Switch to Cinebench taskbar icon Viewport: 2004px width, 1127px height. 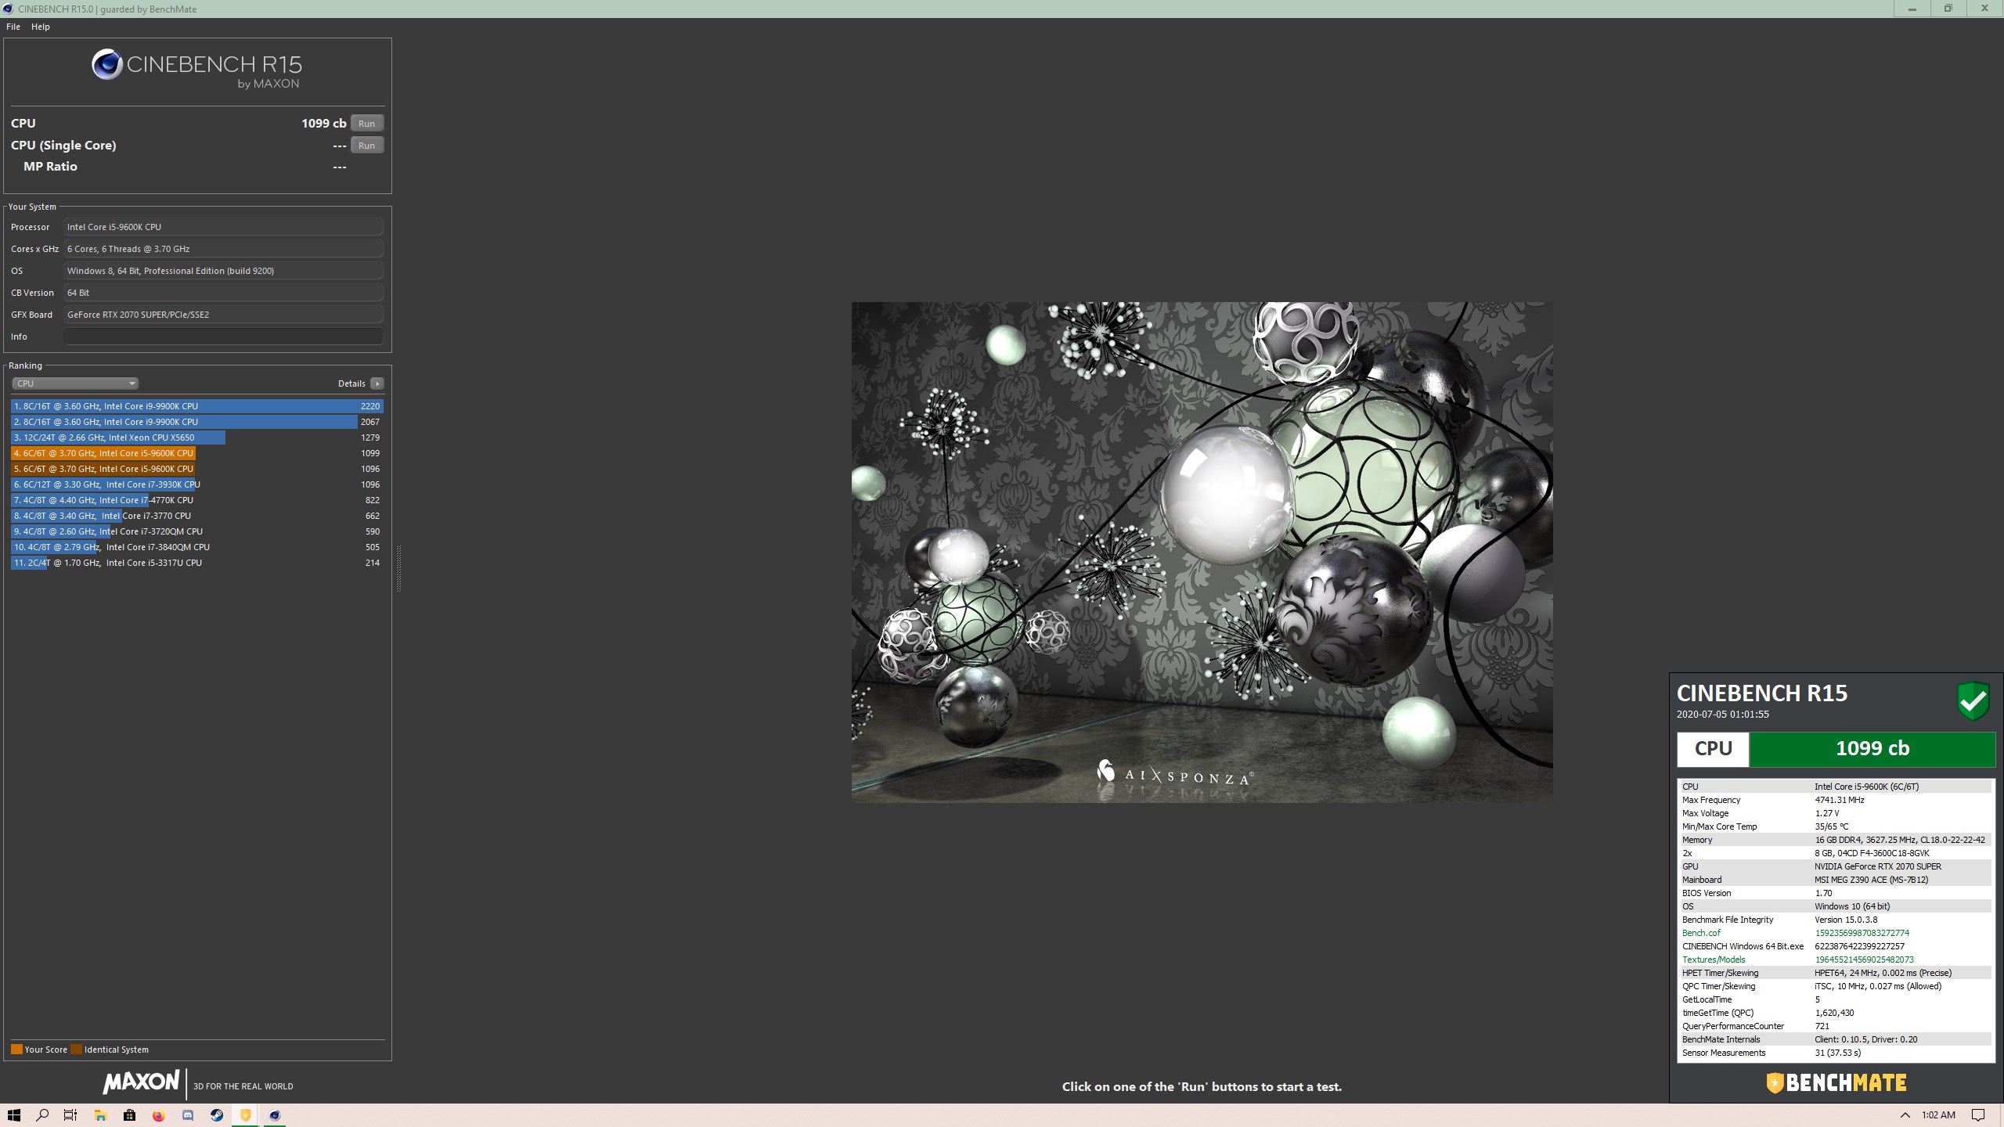point(275,1115)
